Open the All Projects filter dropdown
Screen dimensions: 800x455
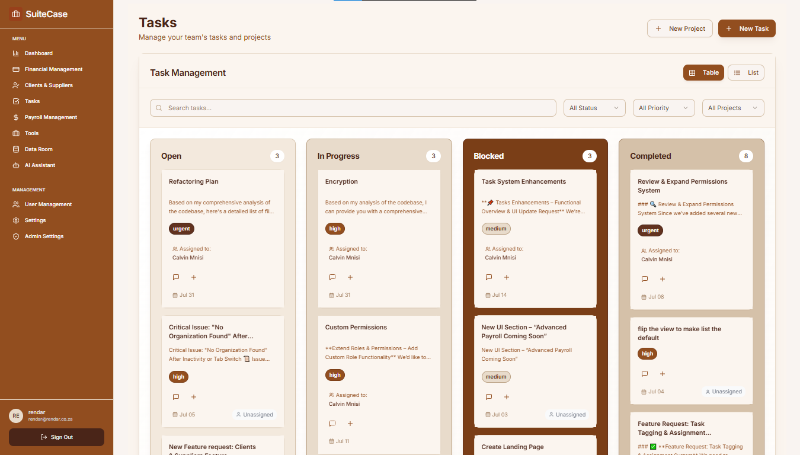click(x=733, y=108)
